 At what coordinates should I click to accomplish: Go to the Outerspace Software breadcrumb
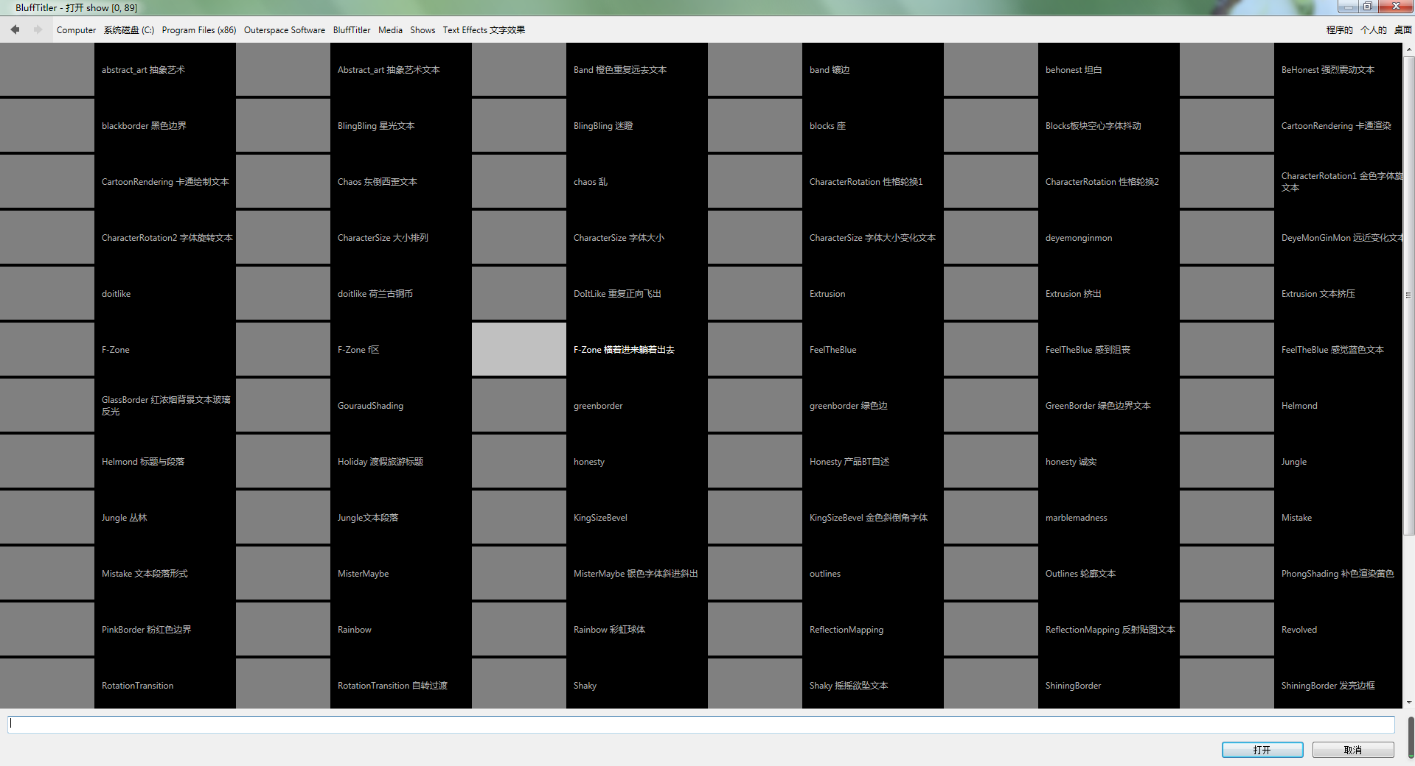coord(285,30)
